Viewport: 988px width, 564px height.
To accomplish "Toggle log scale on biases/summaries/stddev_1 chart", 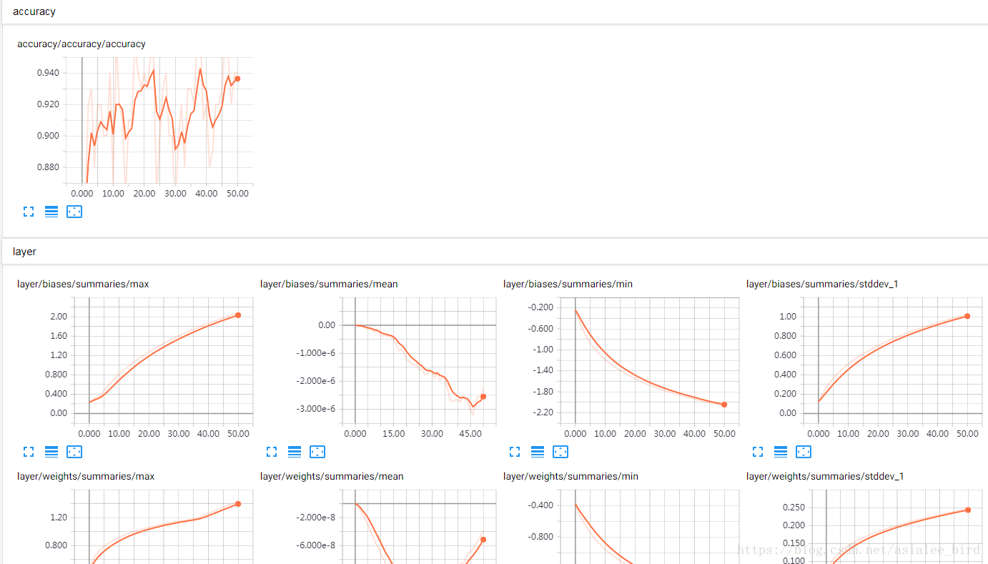I will 781,452.
